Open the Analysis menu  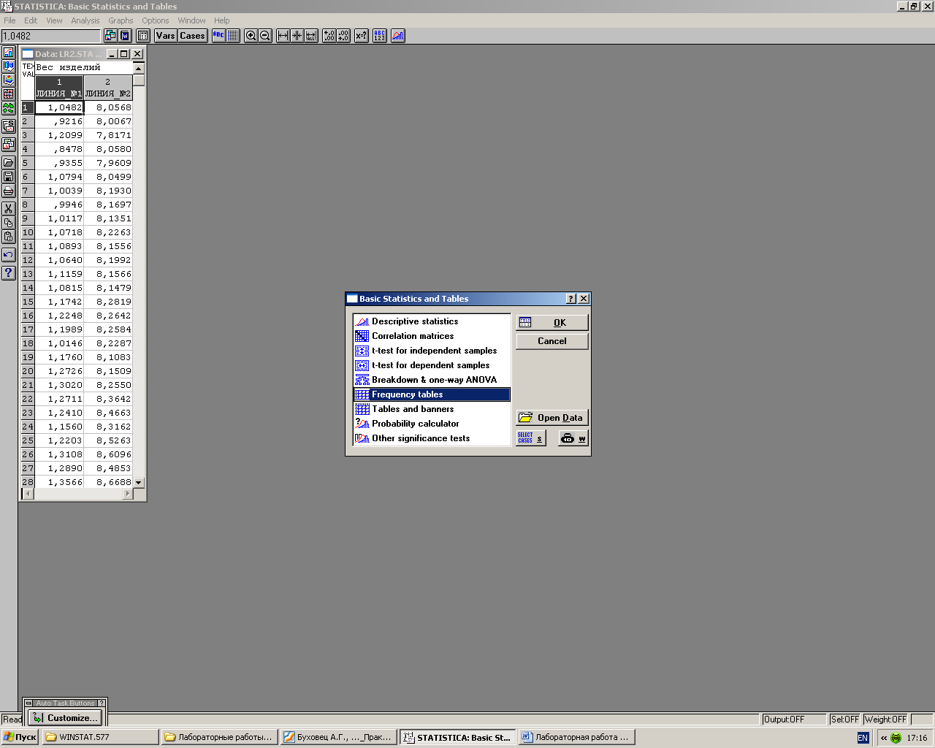click(x=85, y=20)
